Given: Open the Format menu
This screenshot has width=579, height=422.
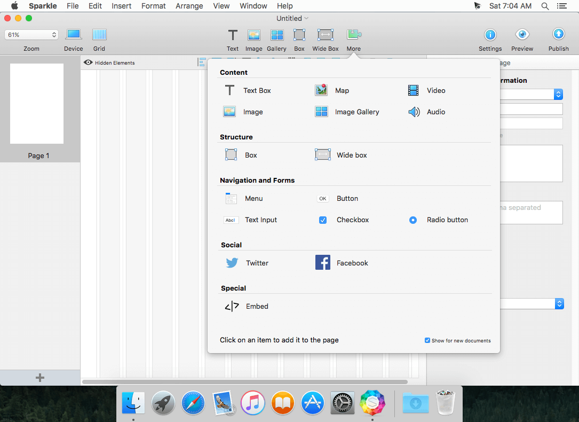Looking at the screenshot, I should tap(153, 6).
